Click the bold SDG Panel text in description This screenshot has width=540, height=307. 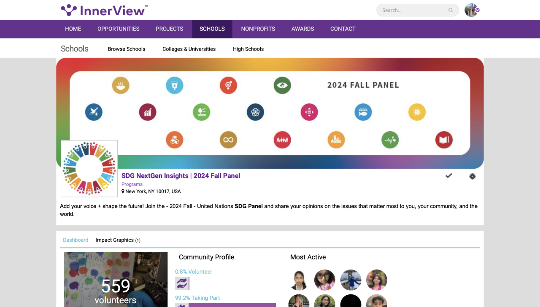pyautogui.click(x=249, y=206)
